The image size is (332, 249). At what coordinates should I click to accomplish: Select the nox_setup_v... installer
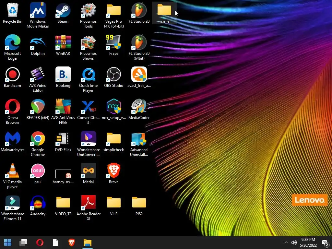[114, 110]
